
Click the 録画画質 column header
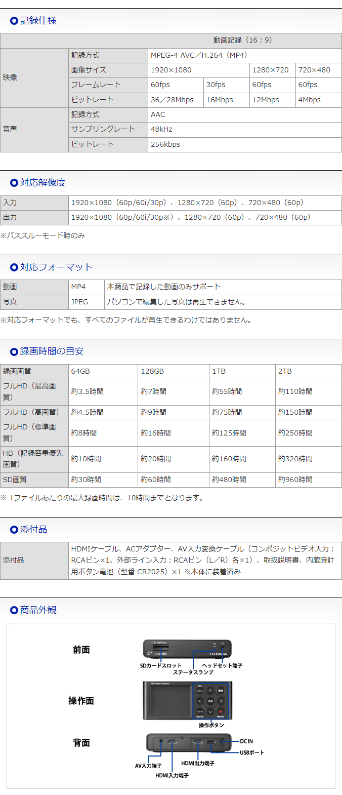point(34,371)
